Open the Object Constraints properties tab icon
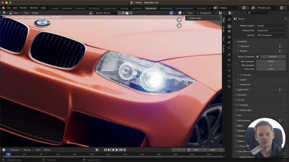 [x=229, y=76]
